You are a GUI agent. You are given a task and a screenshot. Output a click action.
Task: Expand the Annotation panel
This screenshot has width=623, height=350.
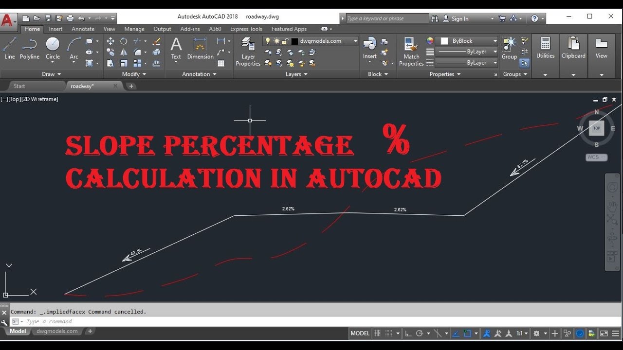tap(200, 74)
